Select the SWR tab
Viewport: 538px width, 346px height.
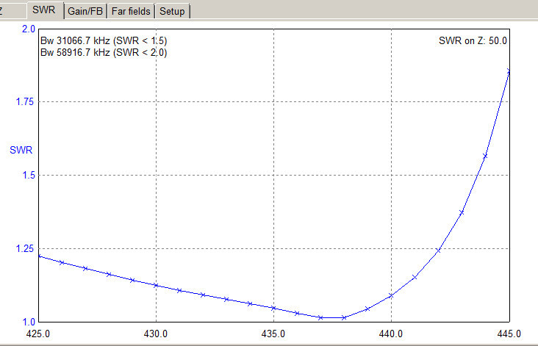44,10
